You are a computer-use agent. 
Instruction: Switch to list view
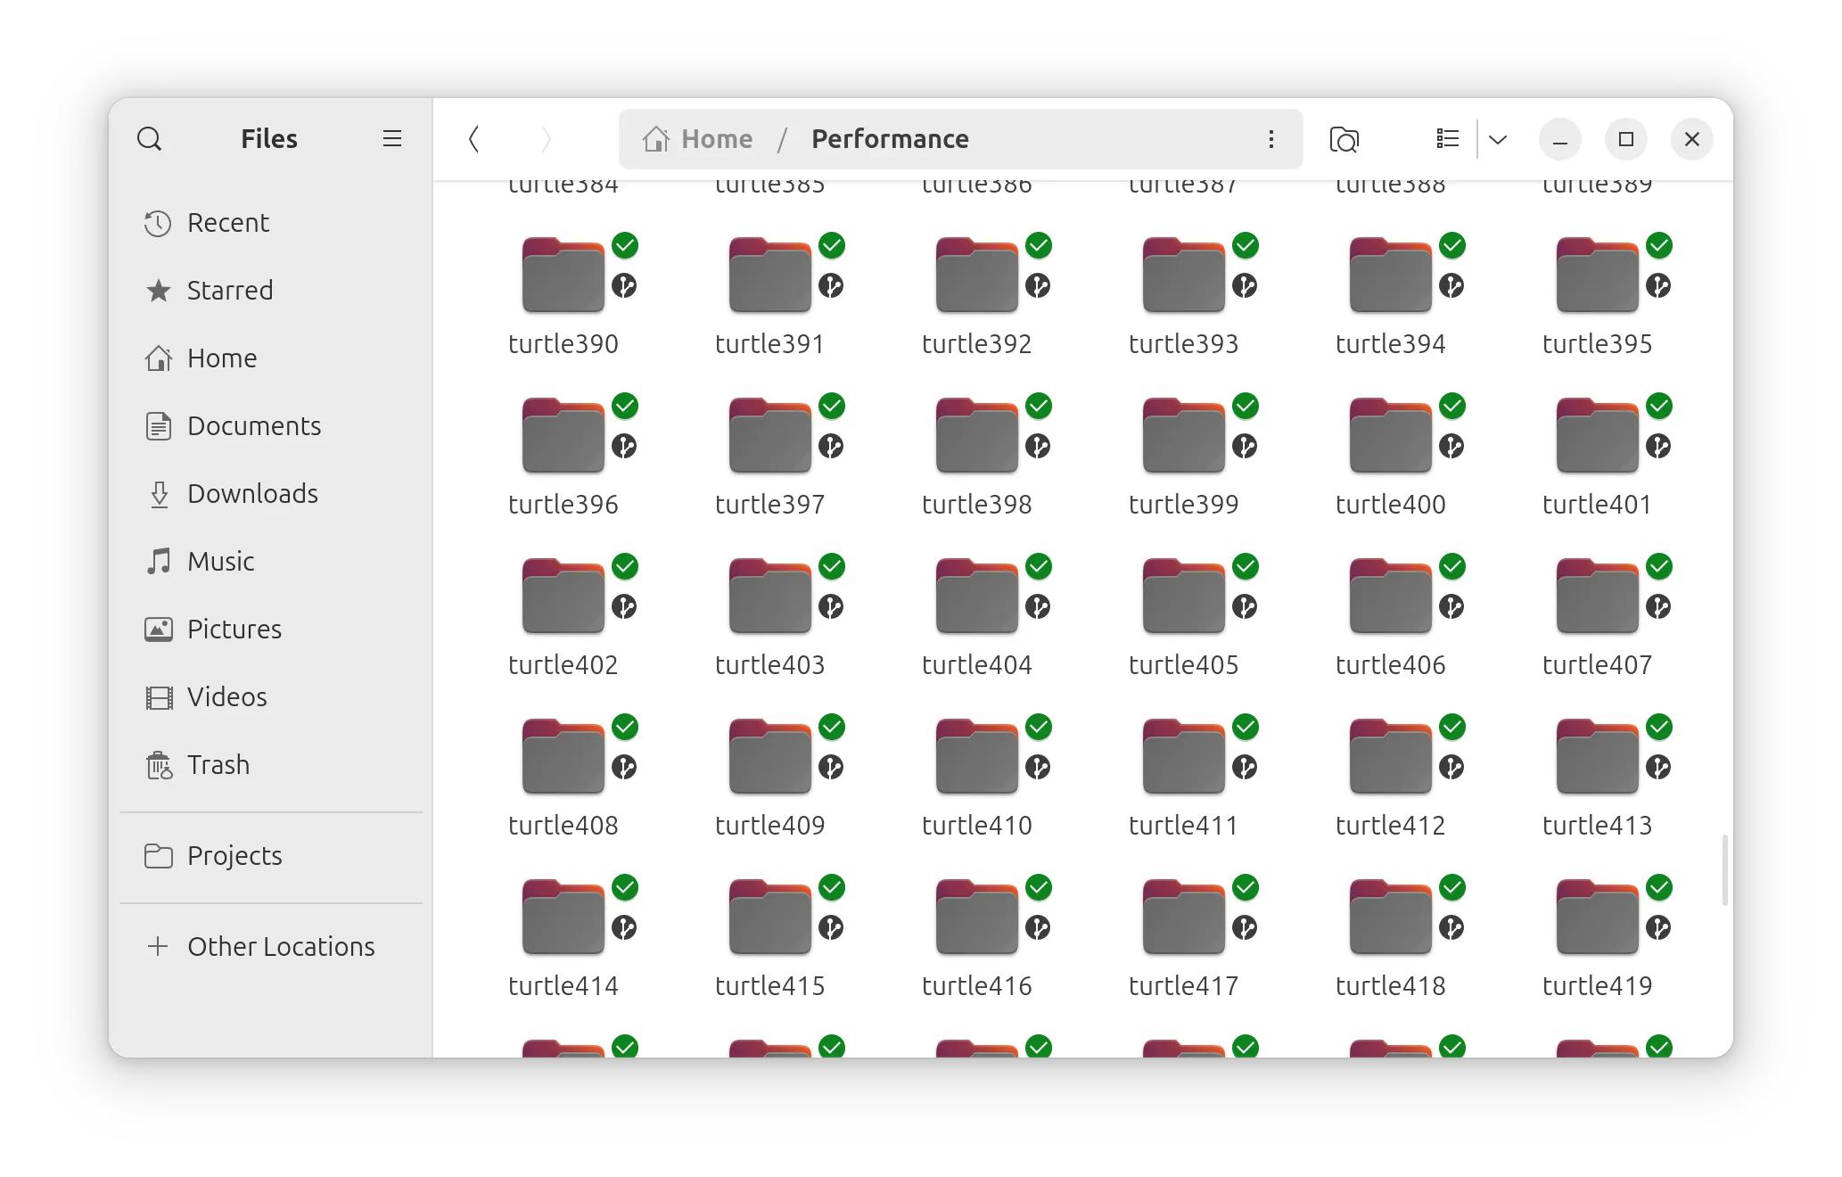(1447, 139)
